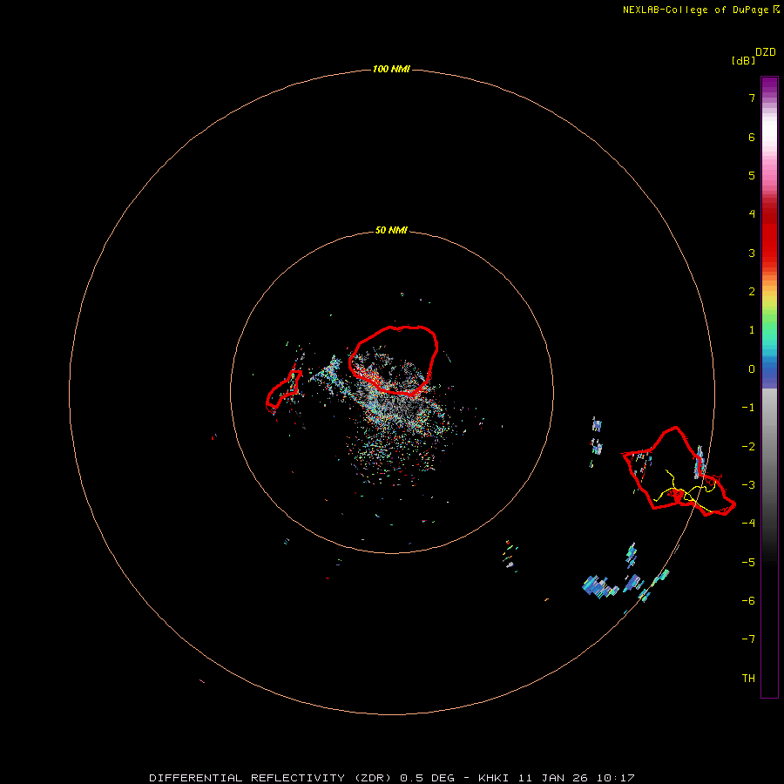The height and width of the screenshot is (784, 784).
Task: Click the 3 value on color scale
Action: tap(752, 253)
